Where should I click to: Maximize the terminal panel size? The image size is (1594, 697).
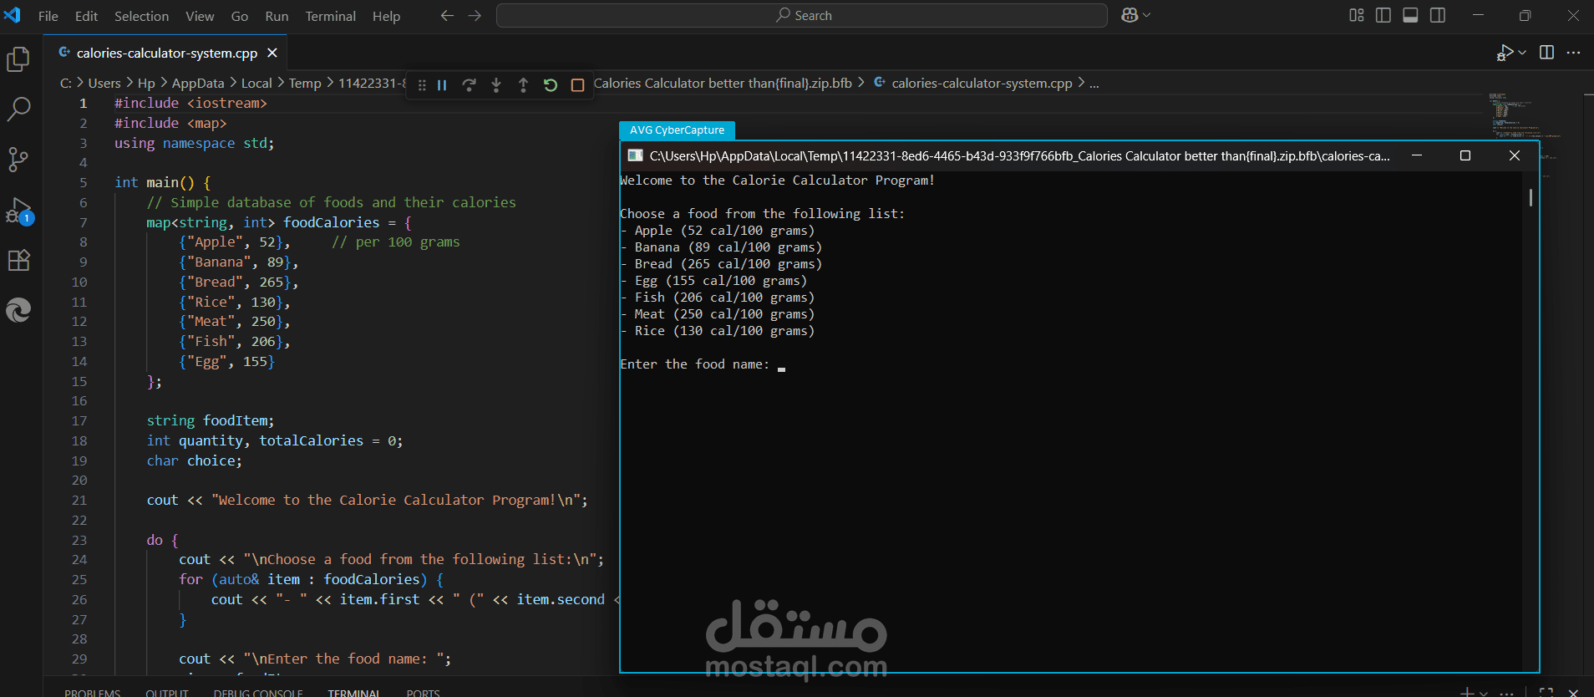point(1546,692)
